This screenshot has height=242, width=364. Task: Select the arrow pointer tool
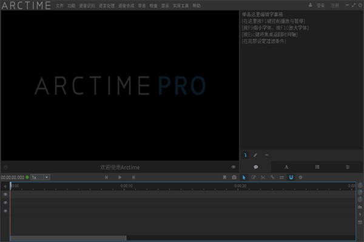click(244, 177)
